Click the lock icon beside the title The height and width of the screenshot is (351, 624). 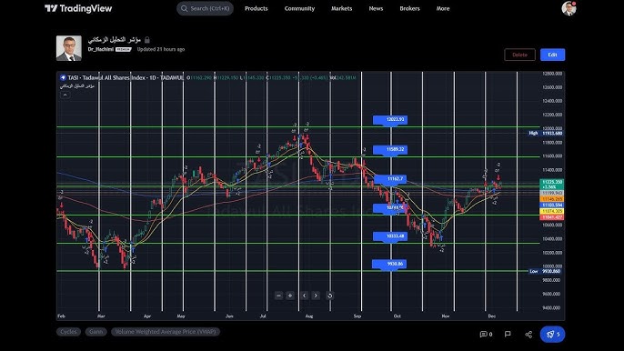147,40
